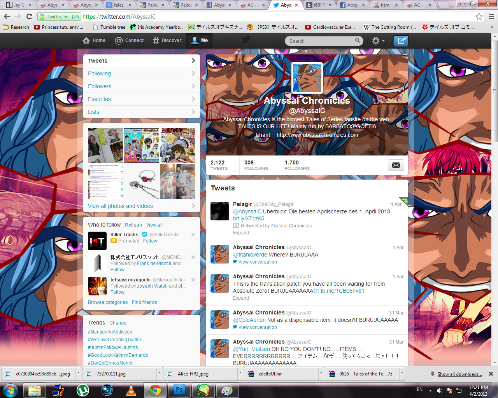498x398 pixels.
Task: Open Photoshop from the taskbar
Action: tap(179, 390)
